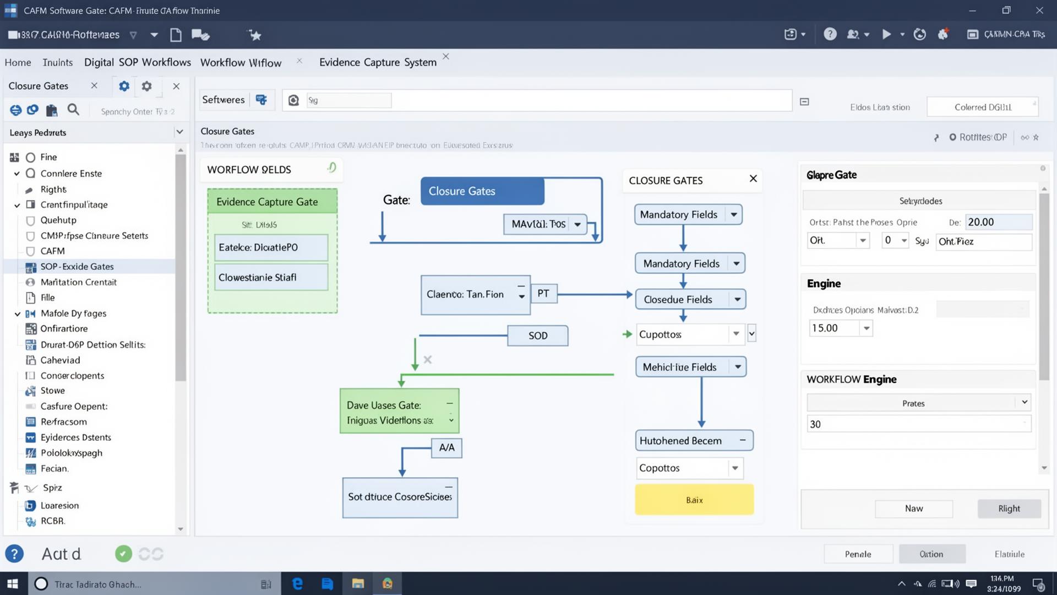Open the help question mark icon in header
This screenshot has width=1057, height=595.
coord(830,34)
